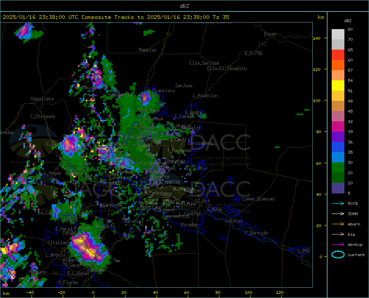Click the 'Clla.SanJose' map label

click(x=204, y=63)
